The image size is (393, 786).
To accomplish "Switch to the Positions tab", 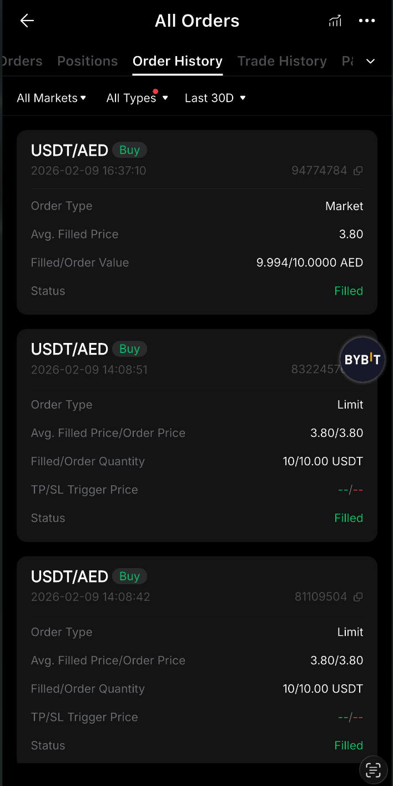I will 87,61.
